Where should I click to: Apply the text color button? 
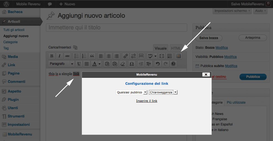point(94,64)
